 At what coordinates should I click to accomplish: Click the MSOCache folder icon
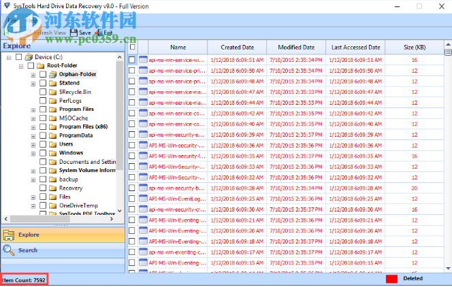52,118
